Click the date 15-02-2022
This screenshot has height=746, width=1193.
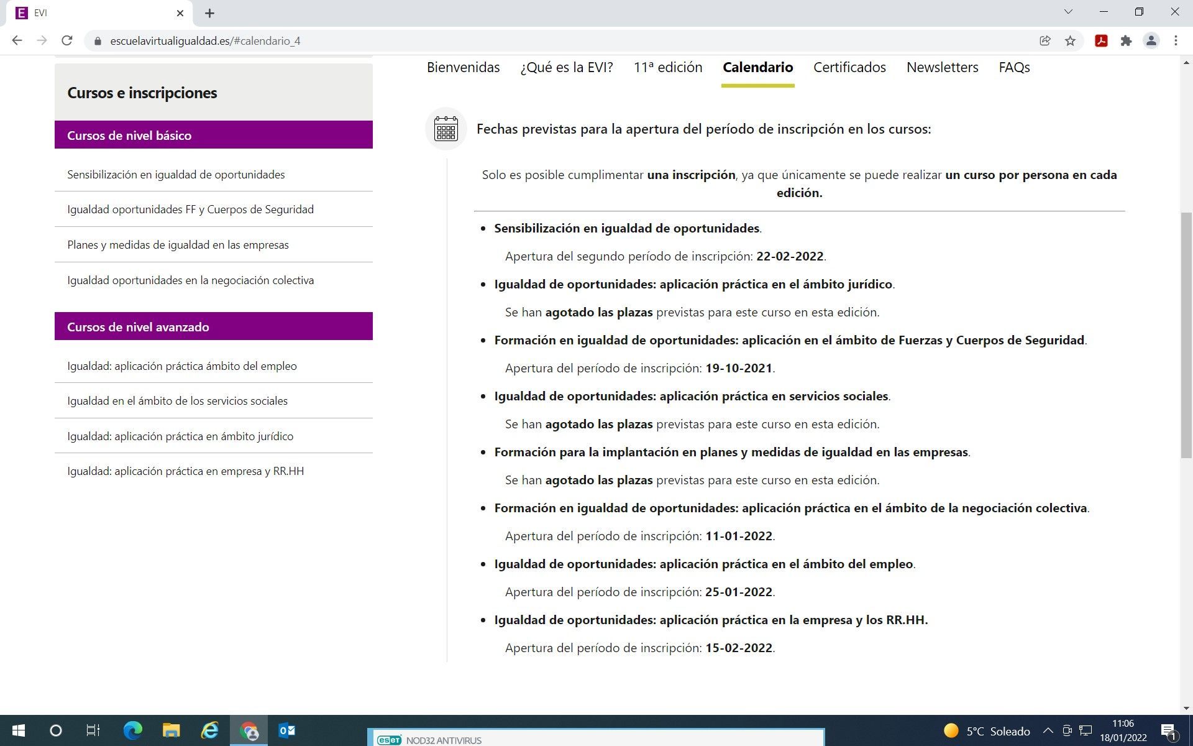[739, 648]
